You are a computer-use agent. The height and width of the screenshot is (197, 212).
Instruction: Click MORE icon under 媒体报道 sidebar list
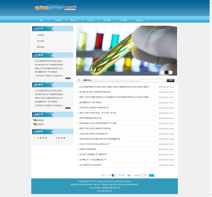(68, 108)
